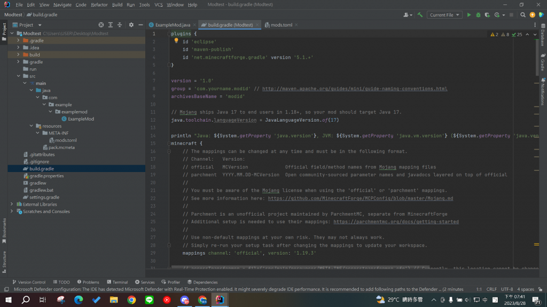Click the editor horizontal scrollbar
The height and width of the screenshot is (307, 547).
(x=300, y=267)
